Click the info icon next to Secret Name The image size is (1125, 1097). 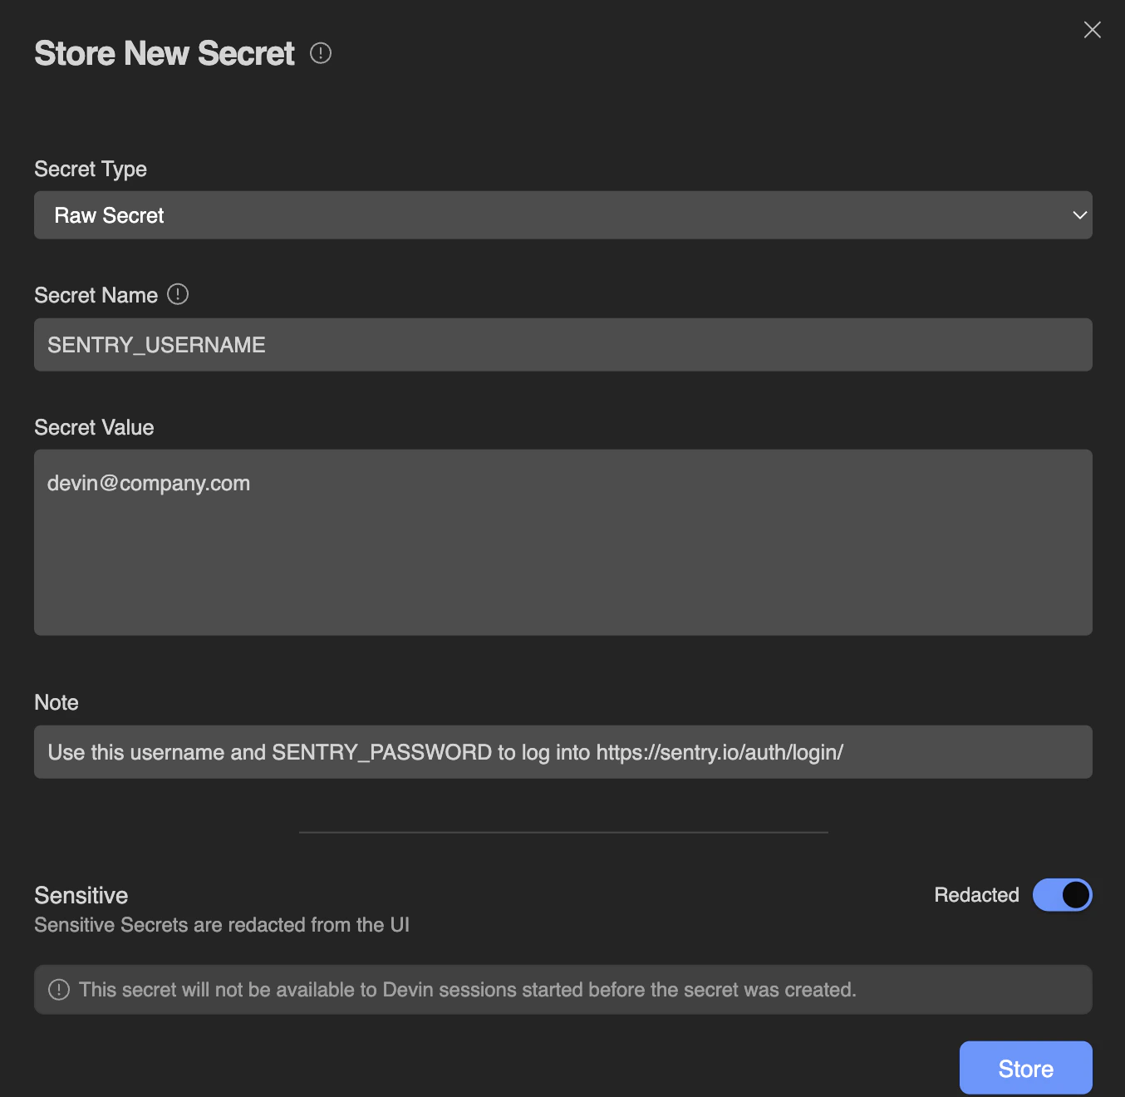point(178,294)
